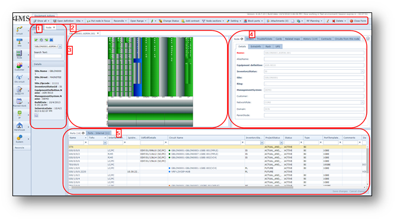Open the Rack sub-tab

[x=268, y=47]
